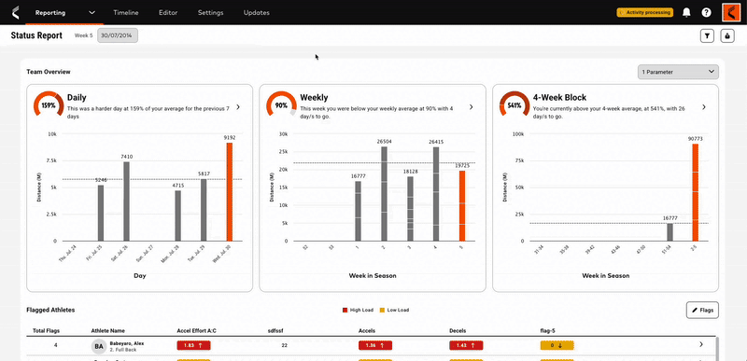
Task: Click the red 1.36 Accels flag
Action: coord(375,346)
